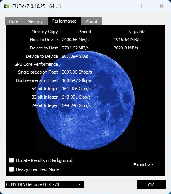Click the Device to Host label

pos(44,48)
